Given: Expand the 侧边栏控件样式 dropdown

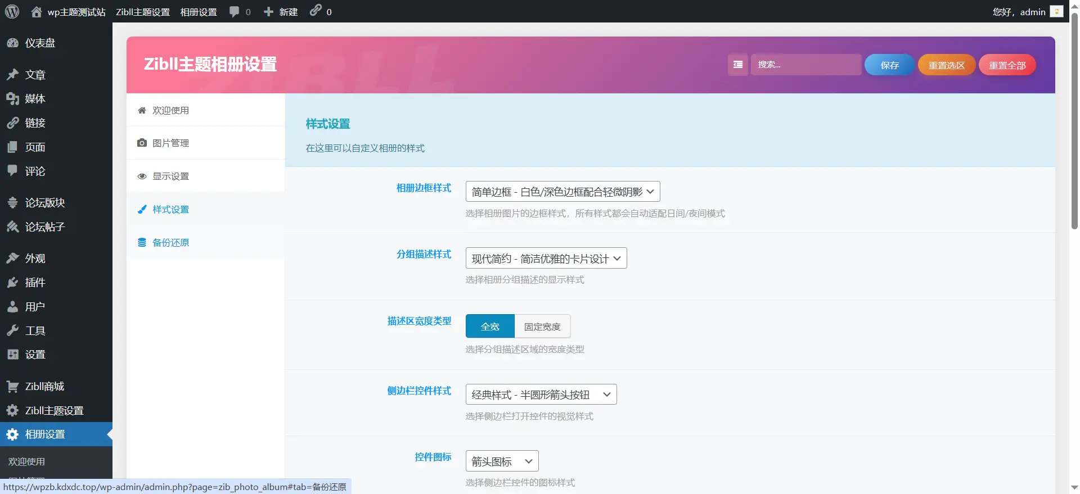Looking at the screenshot, I should pyautogui.click(x=541, y=395).
